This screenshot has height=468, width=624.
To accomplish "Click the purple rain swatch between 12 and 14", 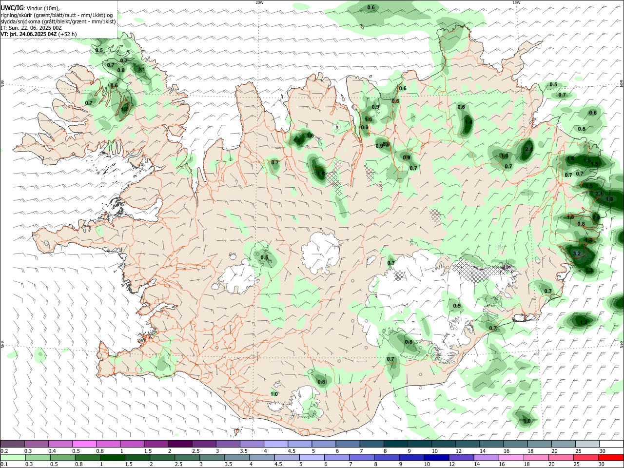I will (x=461, y=458).
